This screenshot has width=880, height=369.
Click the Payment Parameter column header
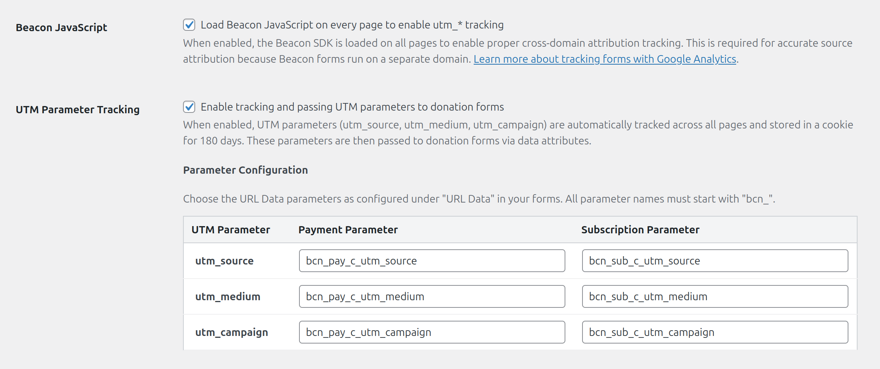coord(348,230)
